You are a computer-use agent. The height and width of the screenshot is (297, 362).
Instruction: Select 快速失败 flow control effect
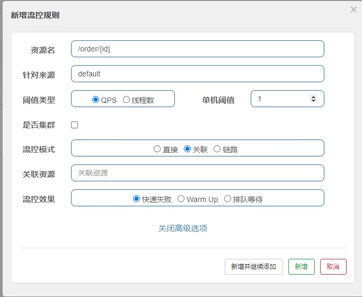(136, 198)
